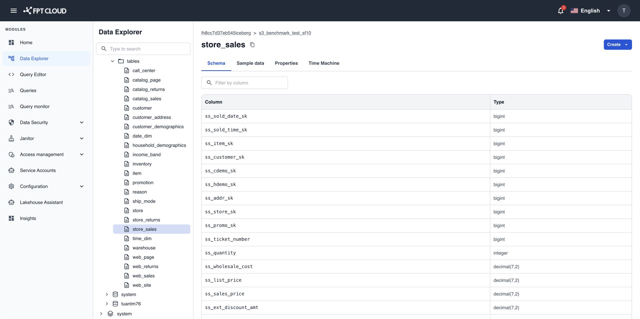The width and height of the screenshot is (640, 319).
Task: Click the Filter by column field
Action: pos(245,83)
